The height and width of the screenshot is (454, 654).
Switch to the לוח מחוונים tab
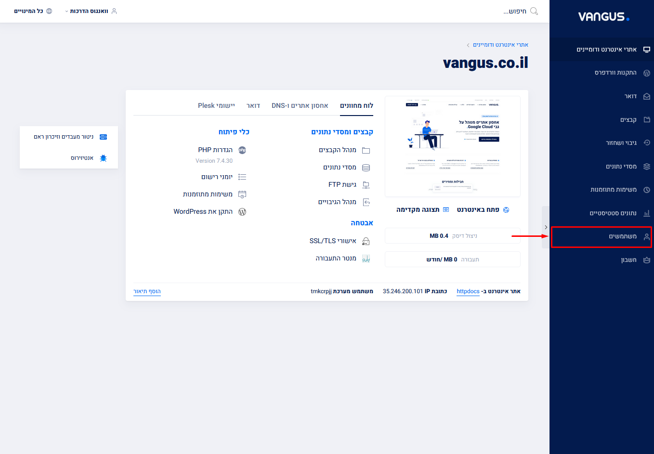357,106
